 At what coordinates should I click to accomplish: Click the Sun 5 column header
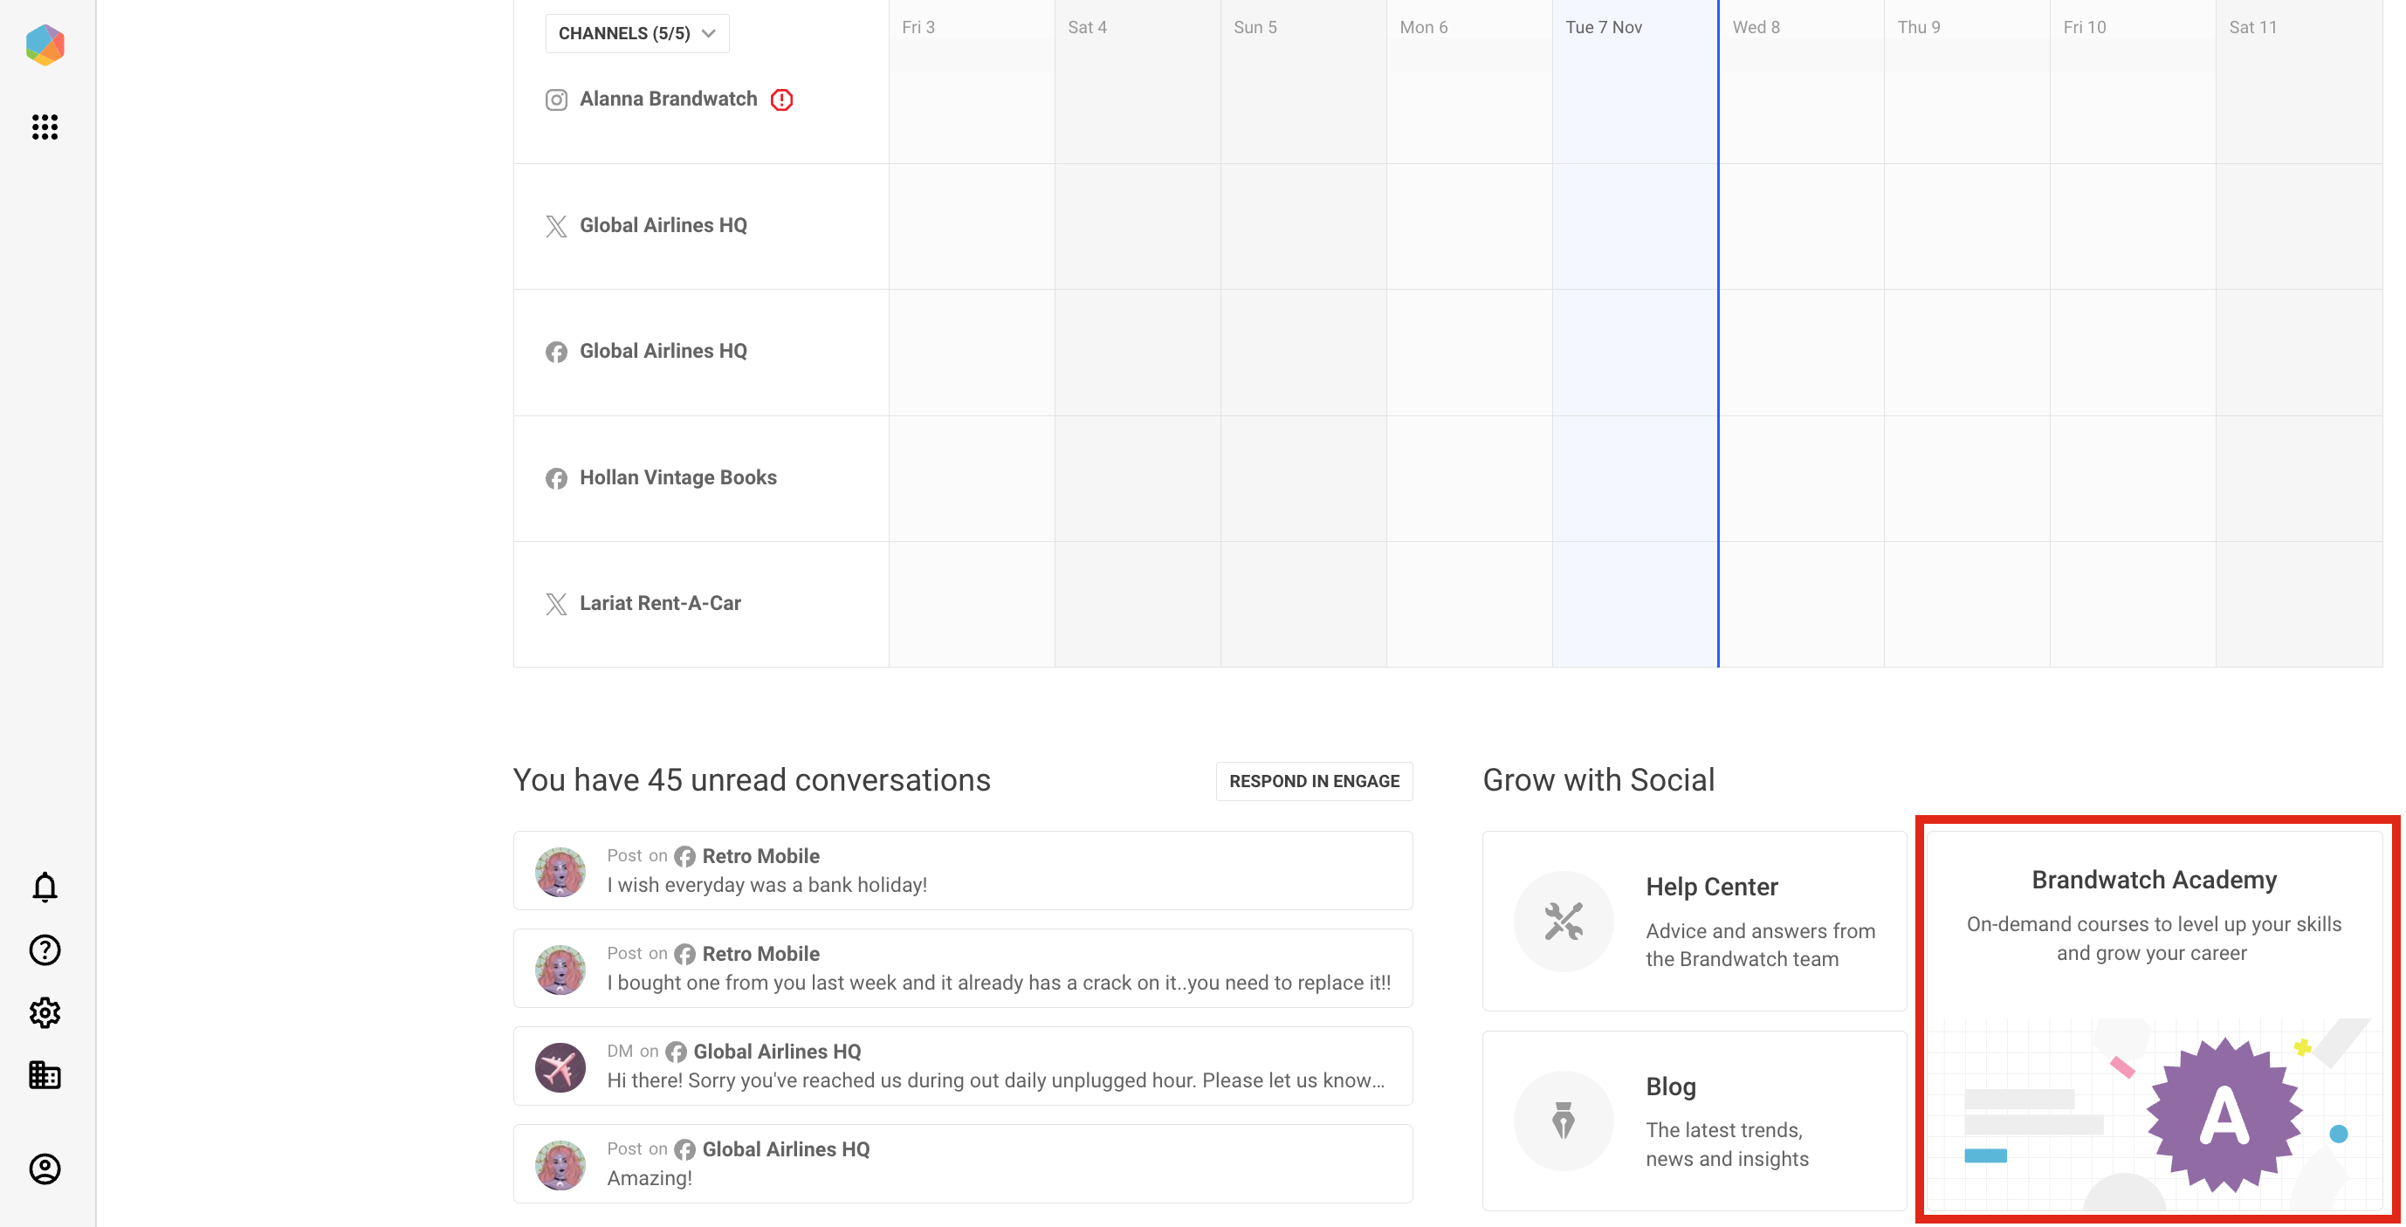1255,28
